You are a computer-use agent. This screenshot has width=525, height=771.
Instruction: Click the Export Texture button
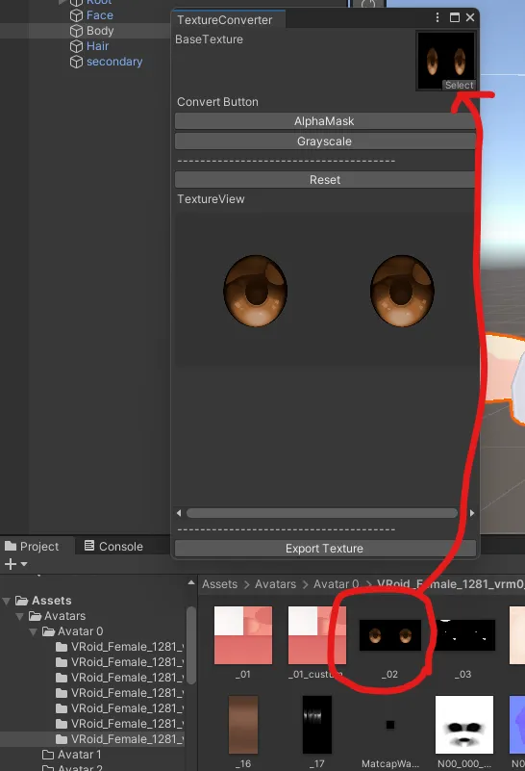pyautogui.click(x=325, y=549)
